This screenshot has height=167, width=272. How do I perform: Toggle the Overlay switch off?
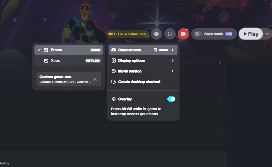[171, 99]
